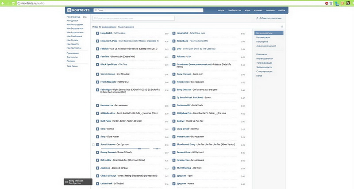Screen dimensions: 354x189
Task: Play The Offspring - All I Want
Action: pos(174,168)
